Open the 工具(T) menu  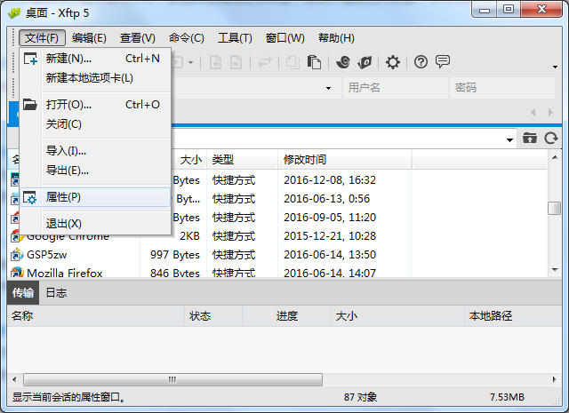pos(235,38)
